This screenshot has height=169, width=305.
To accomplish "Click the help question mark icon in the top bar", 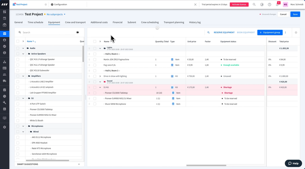I will coord(269,4).
